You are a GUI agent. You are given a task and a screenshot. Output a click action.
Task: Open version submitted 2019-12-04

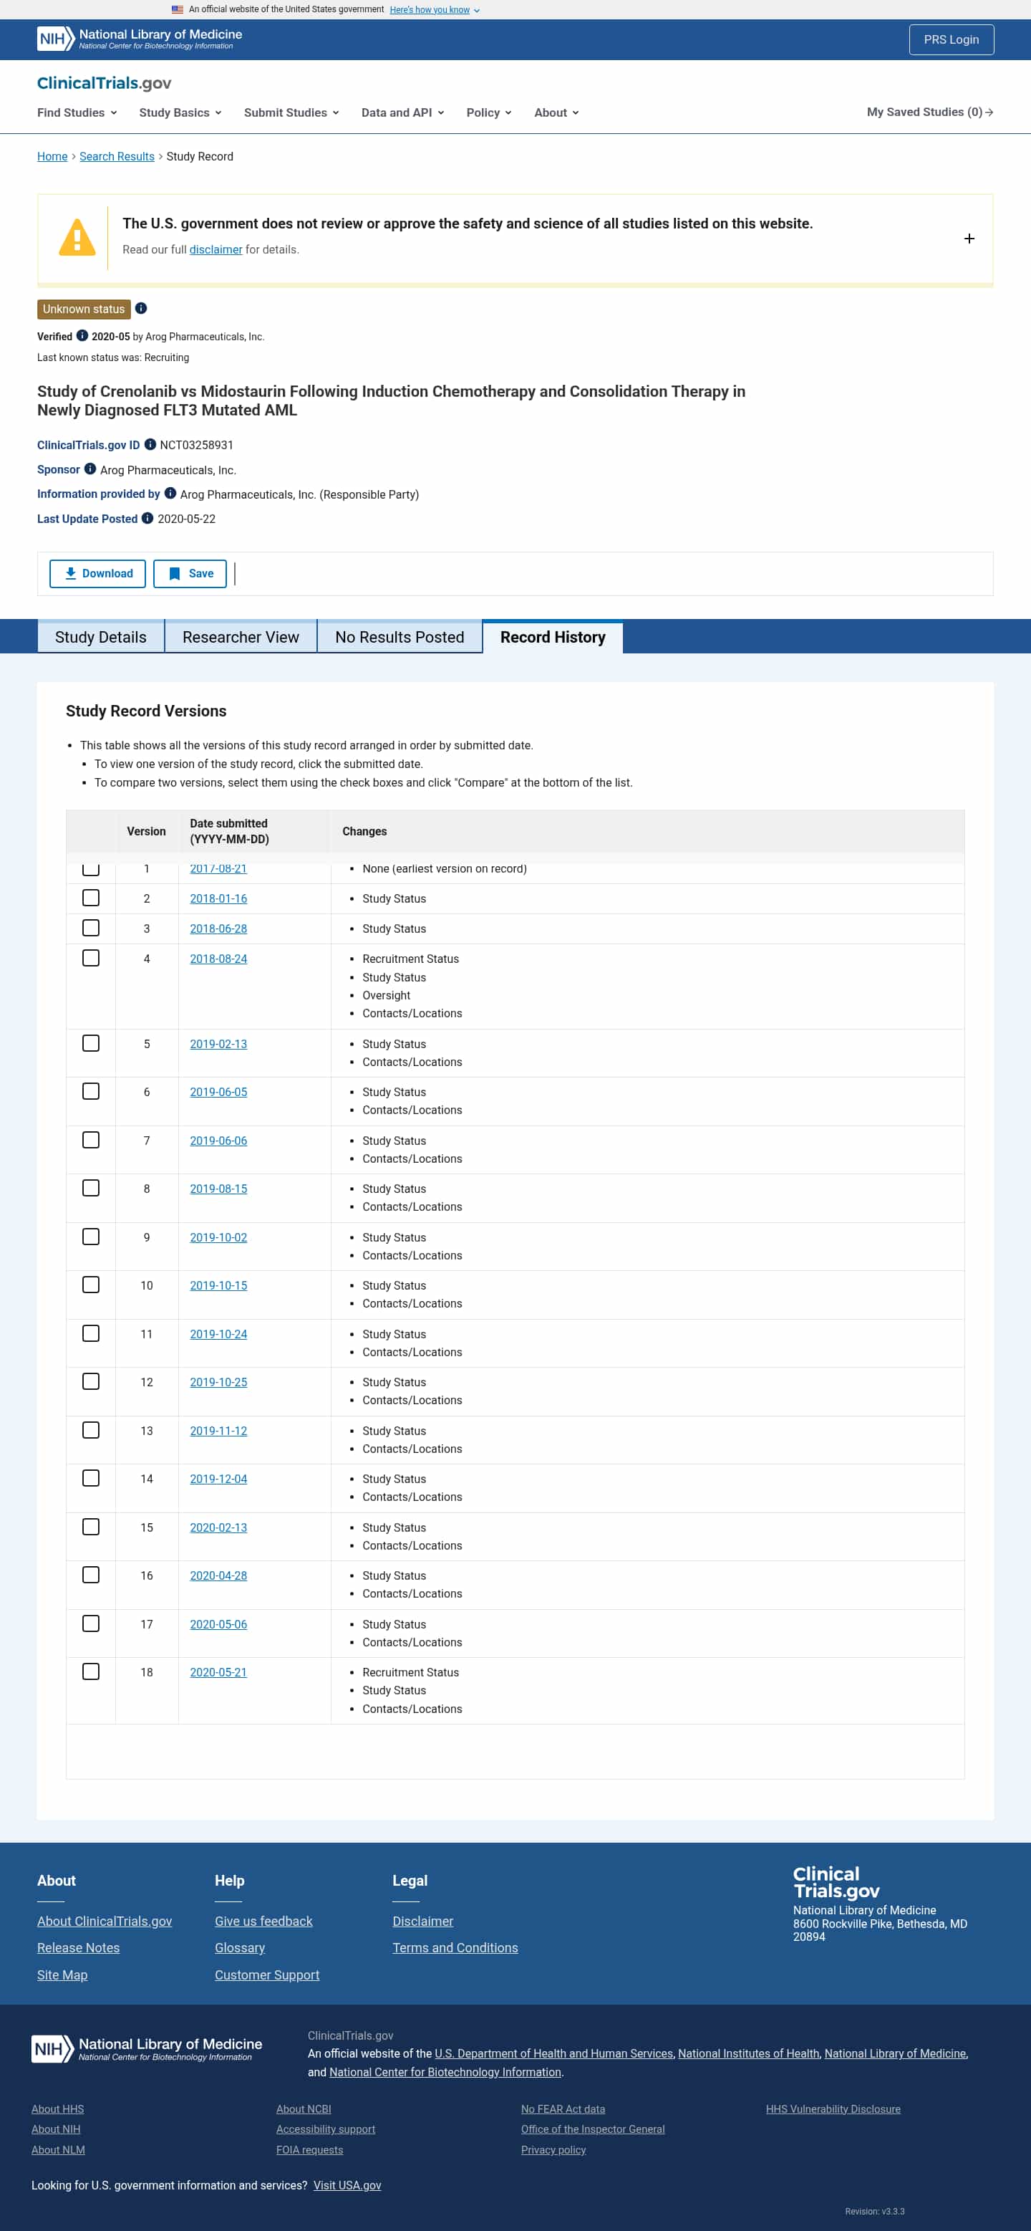tap(218, 1479)
